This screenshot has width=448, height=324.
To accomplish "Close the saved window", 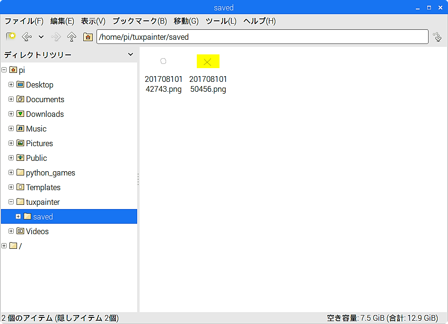I will [x=440, y=8].
